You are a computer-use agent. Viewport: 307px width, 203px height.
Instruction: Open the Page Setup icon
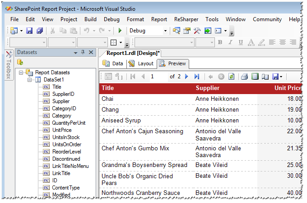pyautogui.click(x=265, y=77)
